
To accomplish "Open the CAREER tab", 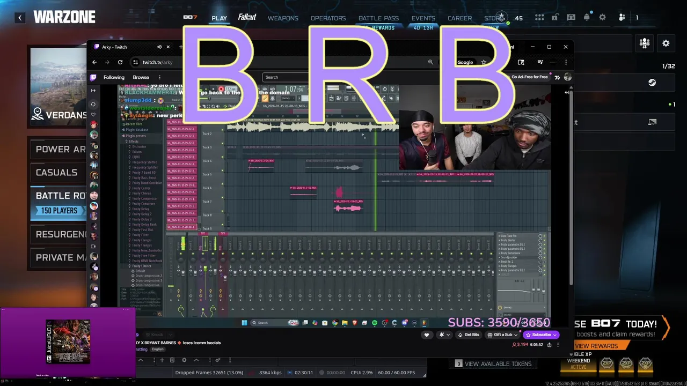I will (460, 18).
